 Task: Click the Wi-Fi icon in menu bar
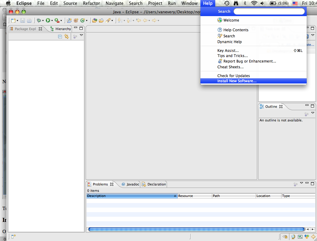254,3
